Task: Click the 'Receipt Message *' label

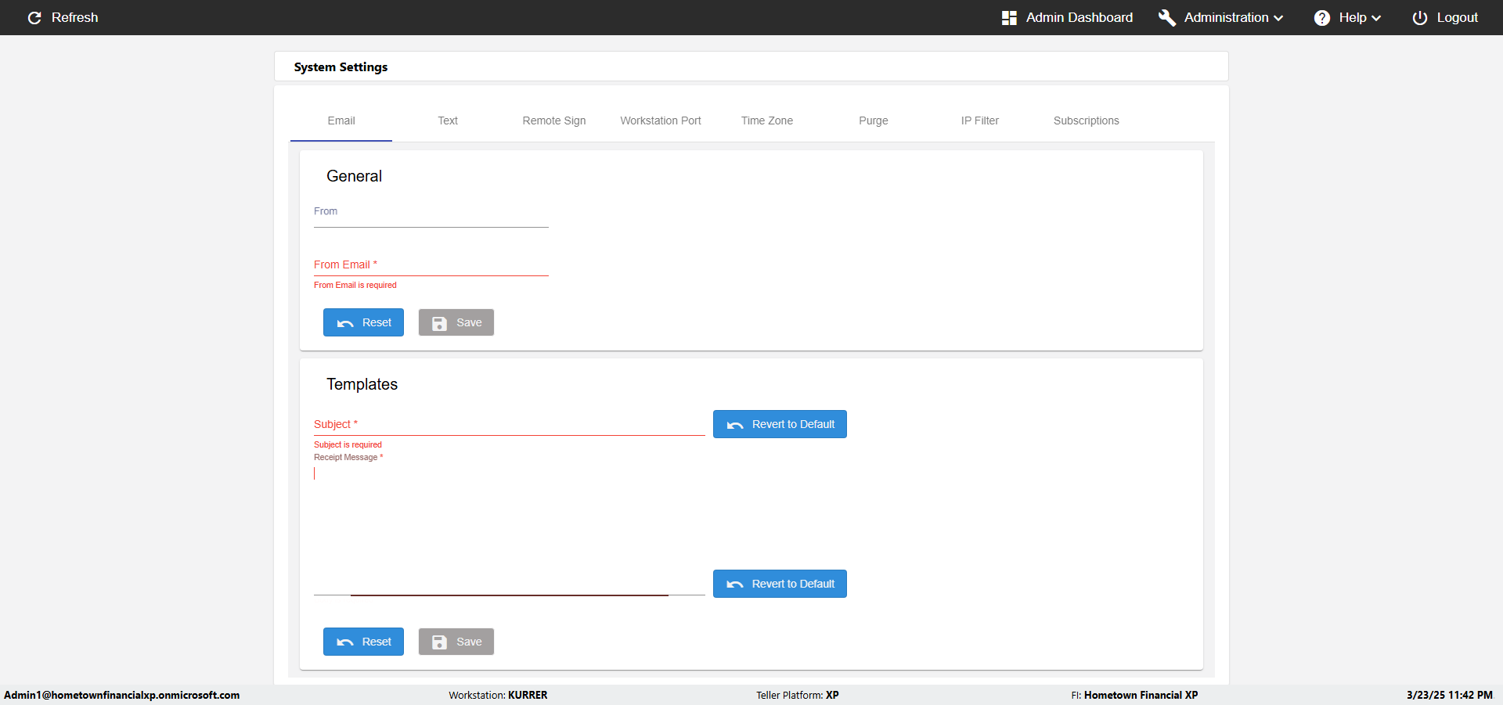Action: (348, 457)
